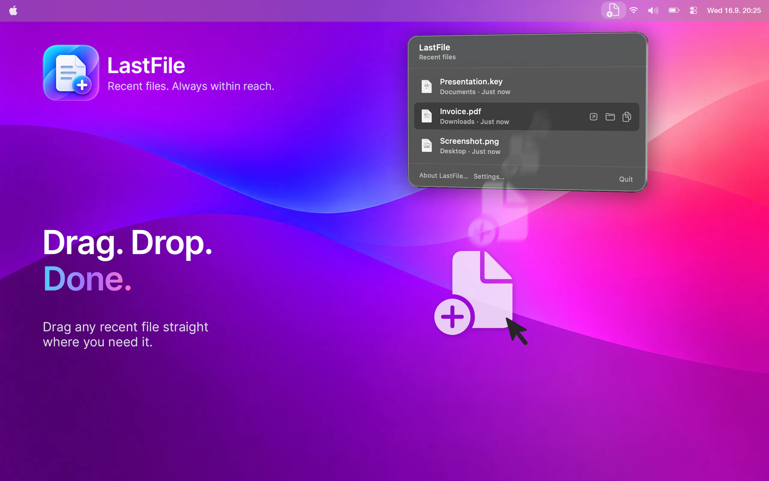
Task: Open the Apple menu
Action: 13,11
